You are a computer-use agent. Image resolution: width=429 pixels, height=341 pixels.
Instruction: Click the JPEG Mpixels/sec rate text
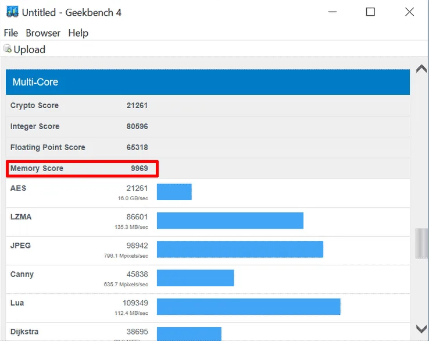[x=126, y=256]
